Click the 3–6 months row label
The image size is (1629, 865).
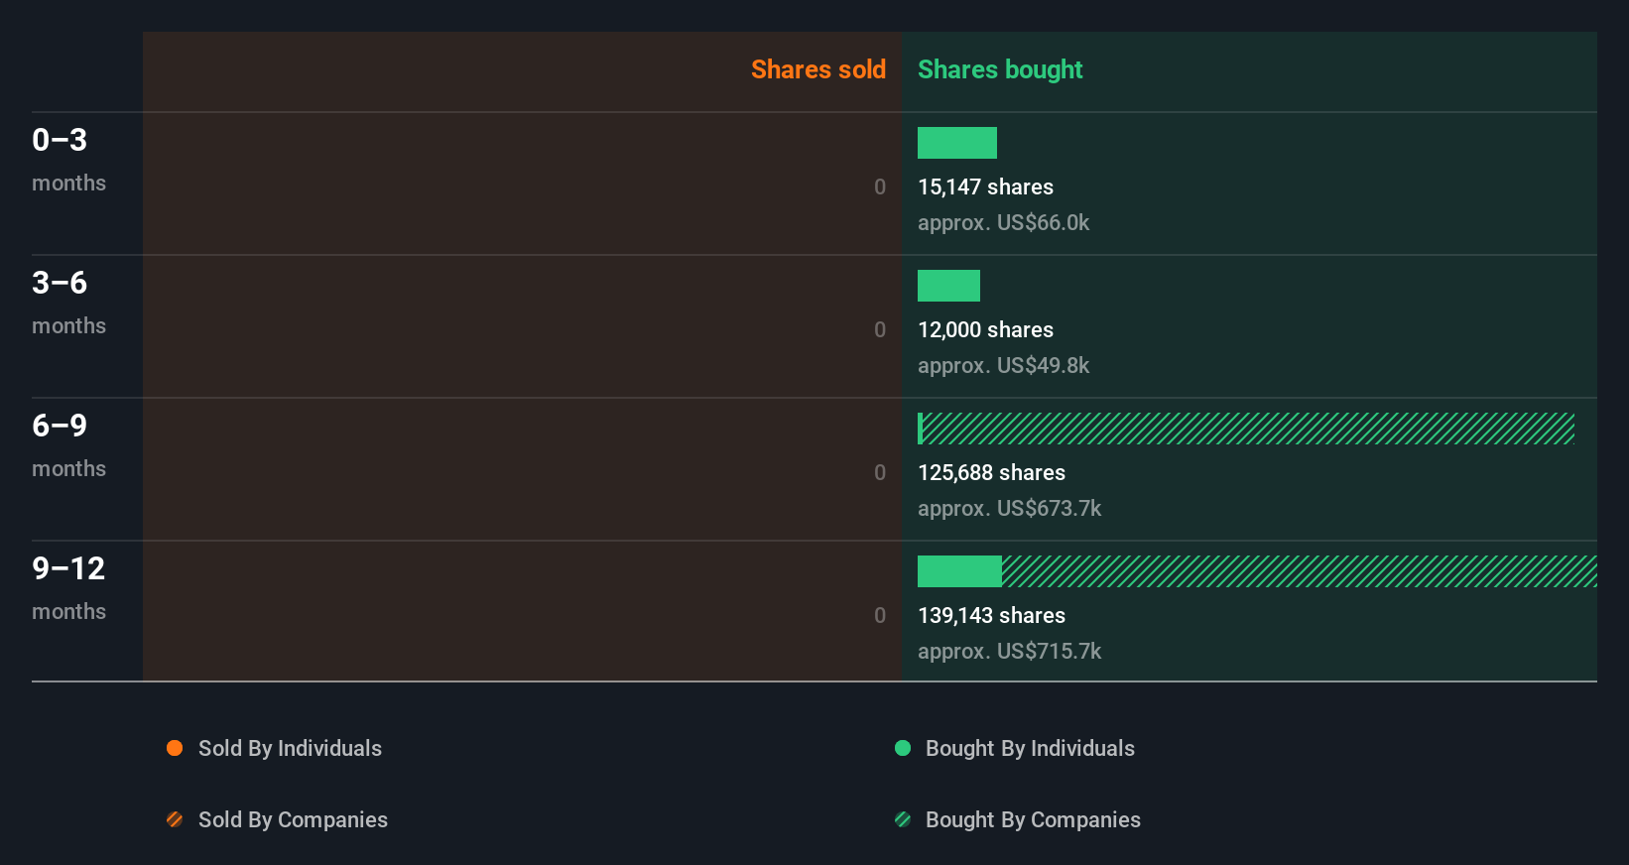(x=68, y=303)
